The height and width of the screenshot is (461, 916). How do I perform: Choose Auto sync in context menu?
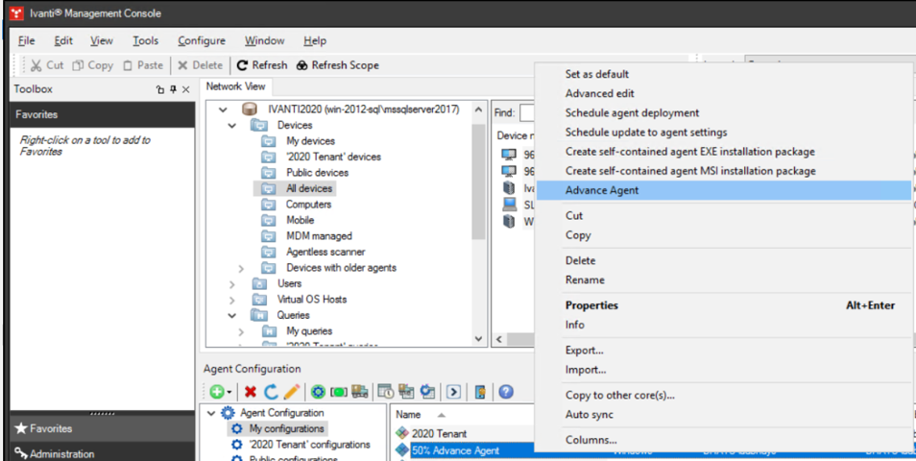click(x=724, y=414)
